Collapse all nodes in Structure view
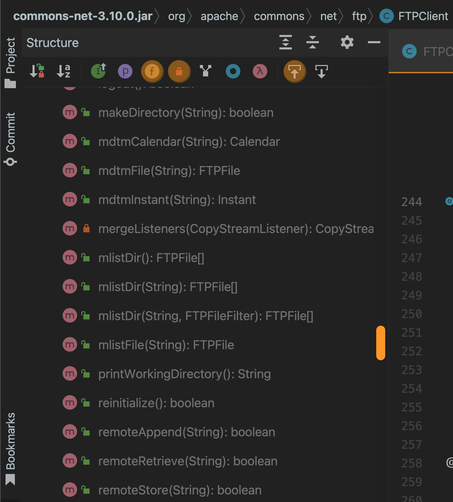Viewport: 453px width, 502px height. coord(313,43)
